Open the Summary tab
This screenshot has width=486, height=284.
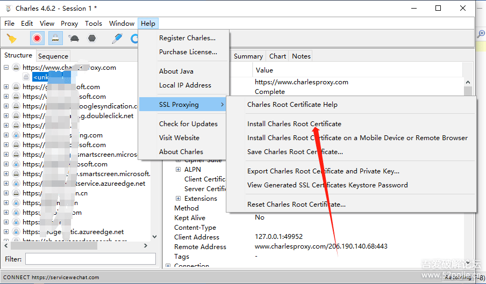pyautogui.click(x=248, y=56)
